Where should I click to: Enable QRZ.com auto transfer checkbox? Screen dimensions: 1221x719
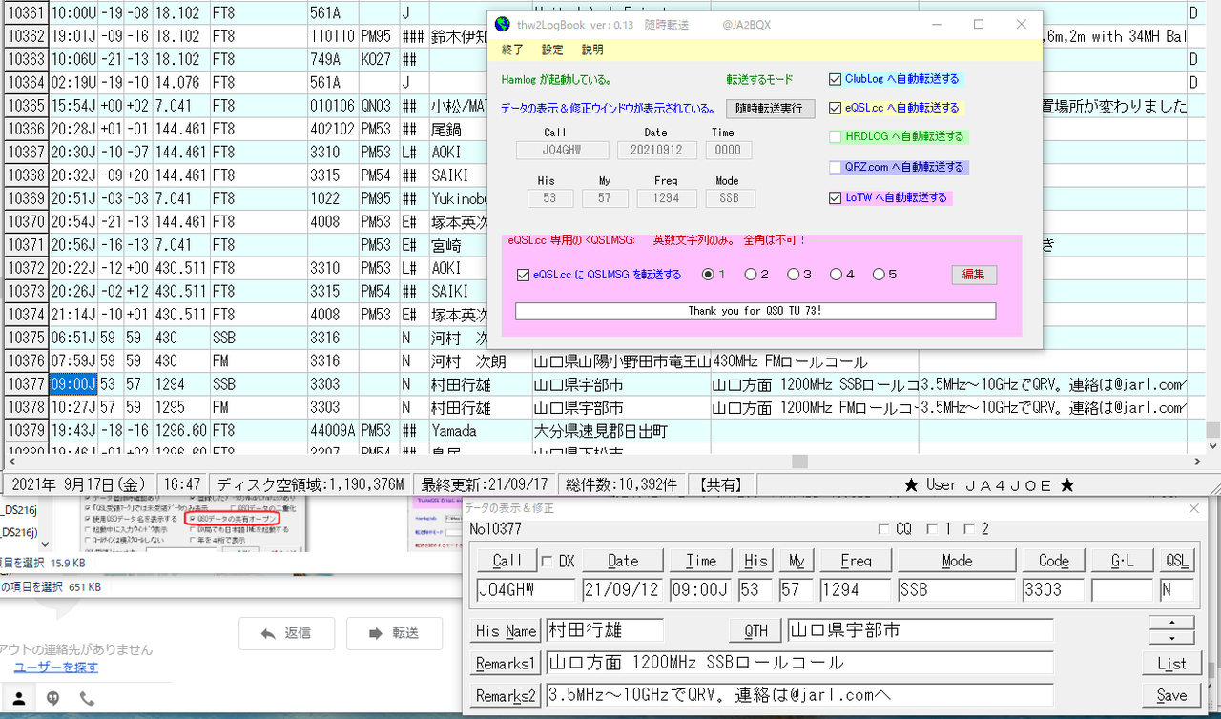836,167
